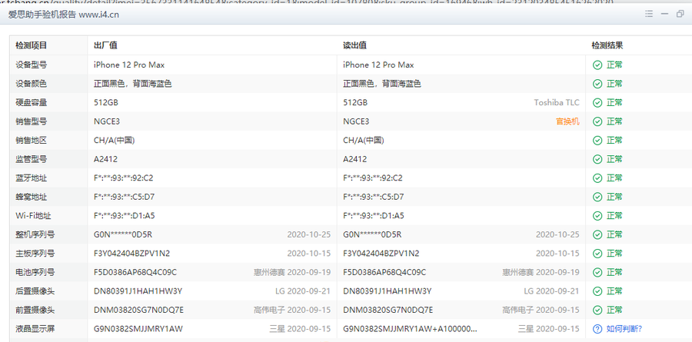Click the 读出值 column header
The image size is (692, 342).
(354, 45)
